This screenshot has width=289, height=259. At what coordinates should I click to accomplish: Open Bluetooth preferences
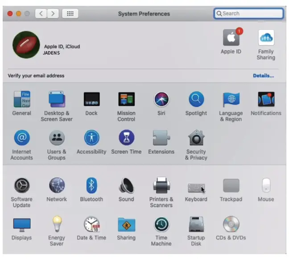tap(91, 185)
